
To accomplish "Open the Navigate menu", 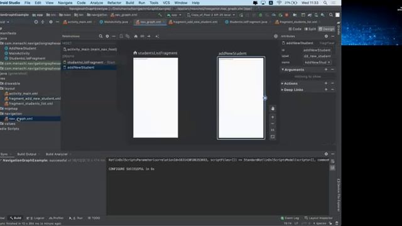I will (65, 3).
